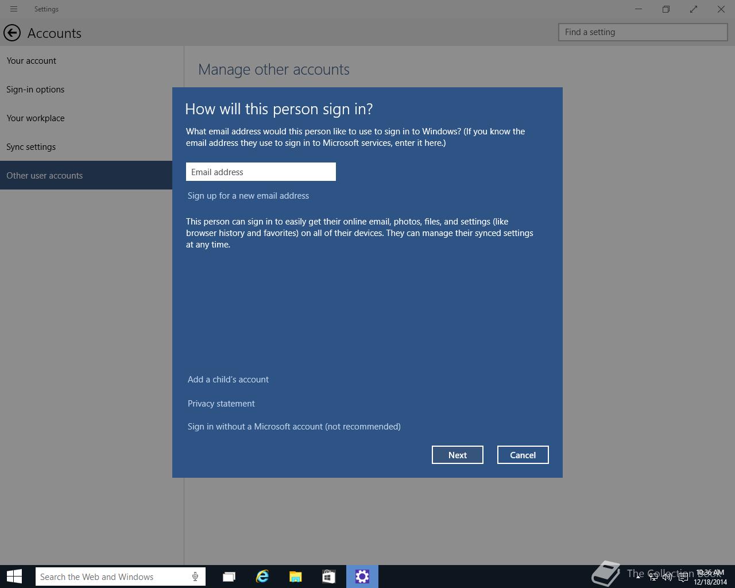The width and height of the screenshot is (735, 588).
Task: Open Task View from the taskbar
Action: 229,577
